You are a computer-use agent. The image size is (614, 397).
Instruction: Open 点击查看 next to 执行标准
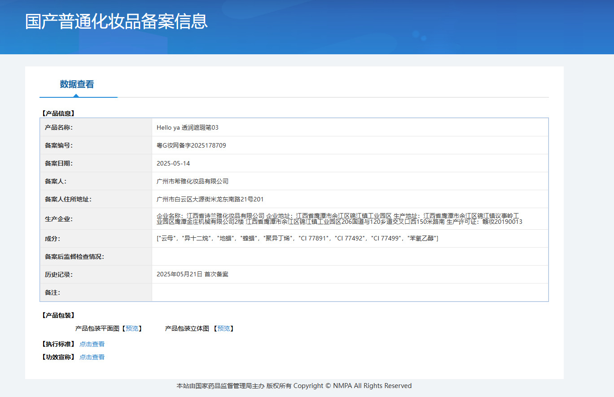click(x=92, y=345)
